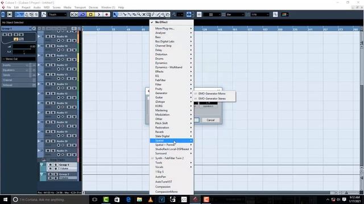Open the Devices menu

[93, 7]
